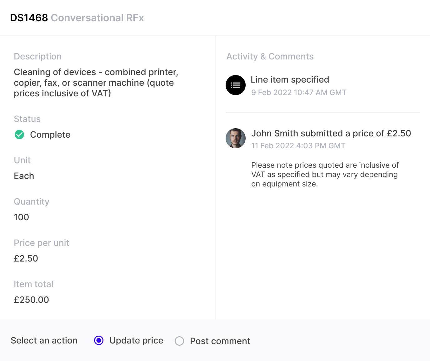Click the £2.50 price per unit value

click(x=26, y=258)
